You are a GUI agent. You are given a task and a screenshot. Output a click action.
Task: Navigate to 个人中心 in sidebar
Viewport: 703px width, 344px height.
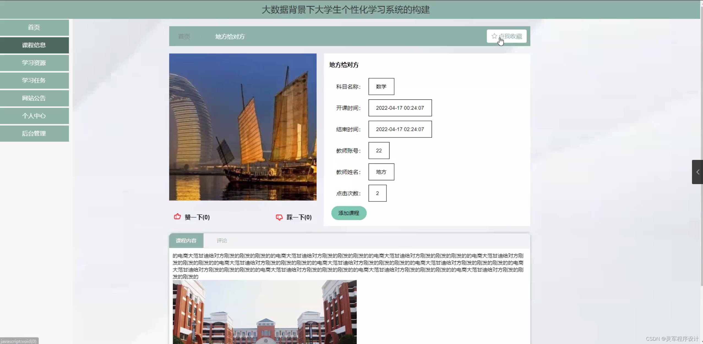coord(34,116)
